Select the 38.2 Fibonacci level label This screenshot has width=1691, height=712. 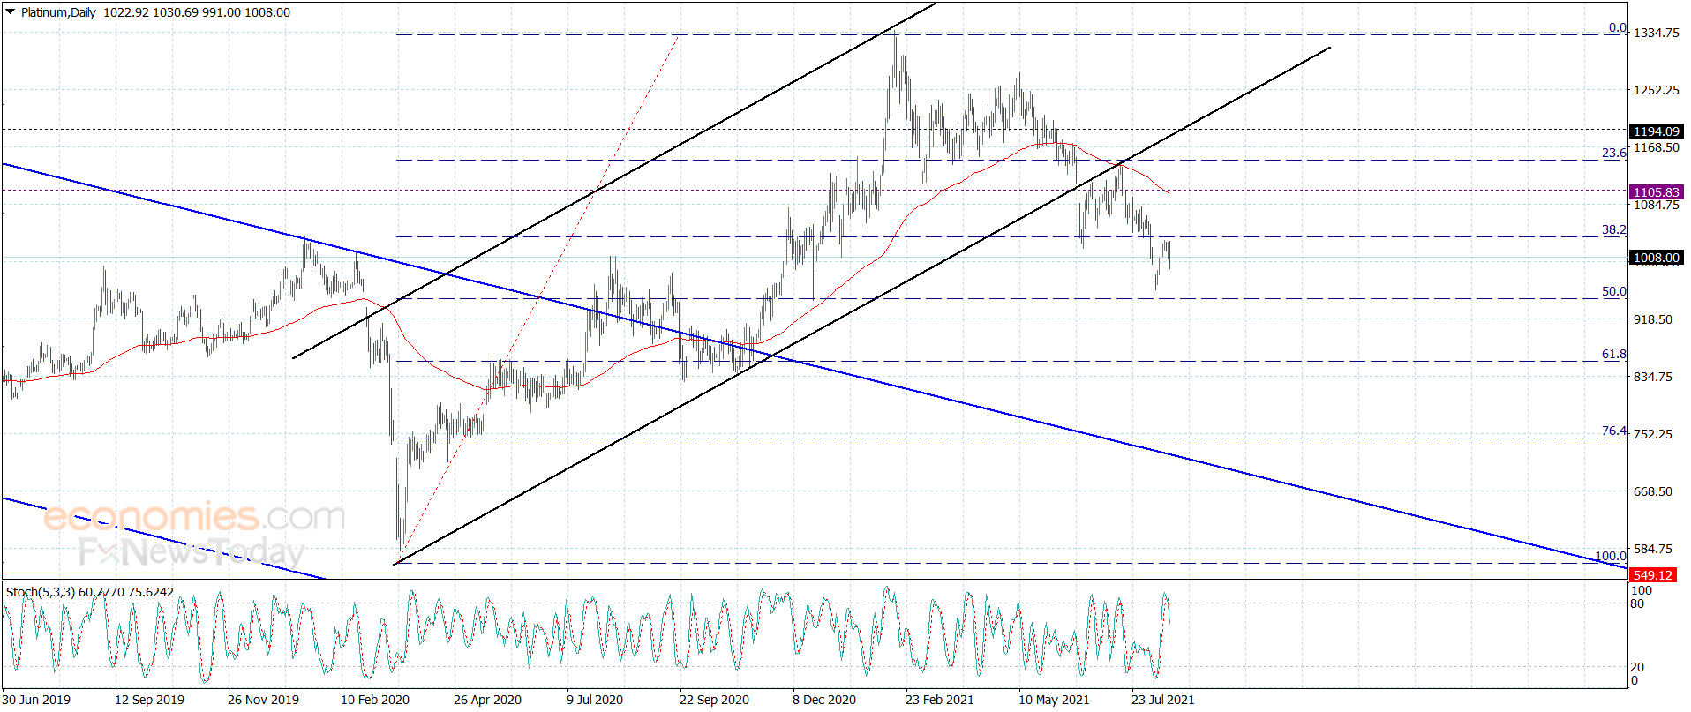click(x=1614, y=229)
